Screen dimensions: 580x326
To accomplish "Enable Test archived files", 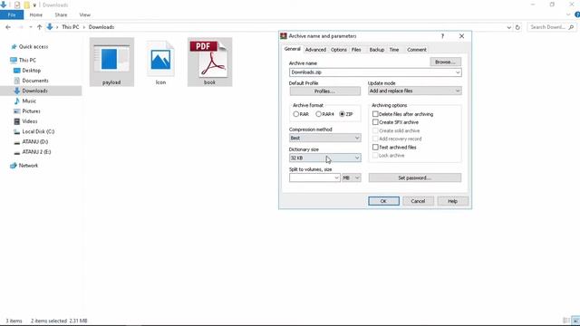I will [375, 147].
